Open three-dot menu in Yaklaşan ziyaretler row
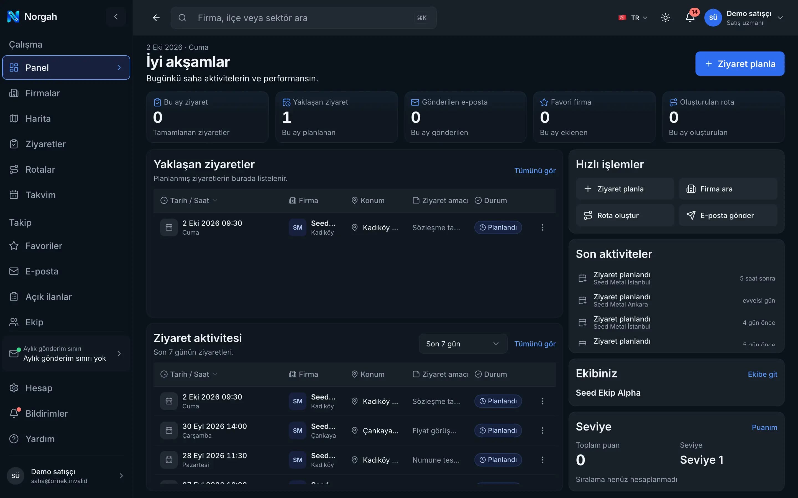Viewport: 798px width, 498px height. pyautogui.click(x=542, y=227)
